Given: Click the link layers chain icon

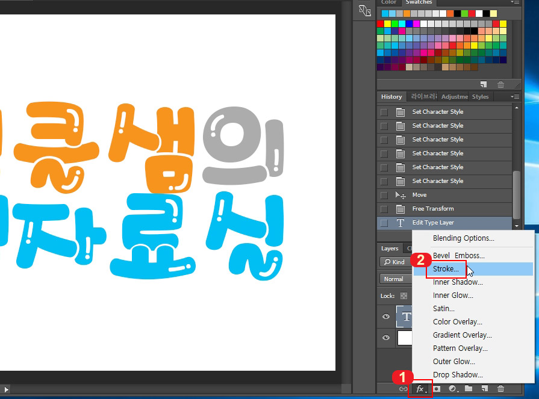Looking at the screenshot, I should [403, 389].
